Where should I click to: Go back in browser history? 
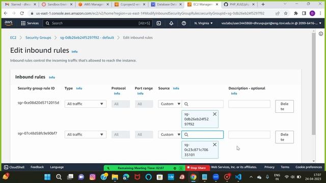click(6, 13)
